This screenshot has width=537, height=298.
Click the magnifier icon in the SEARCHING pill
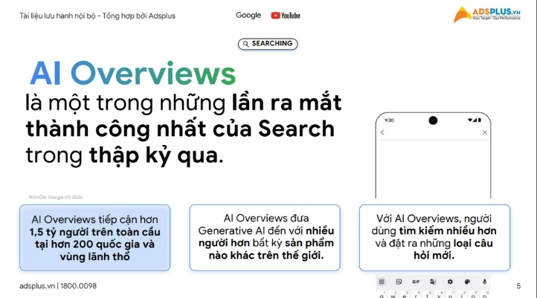click(x=246, y=44)
